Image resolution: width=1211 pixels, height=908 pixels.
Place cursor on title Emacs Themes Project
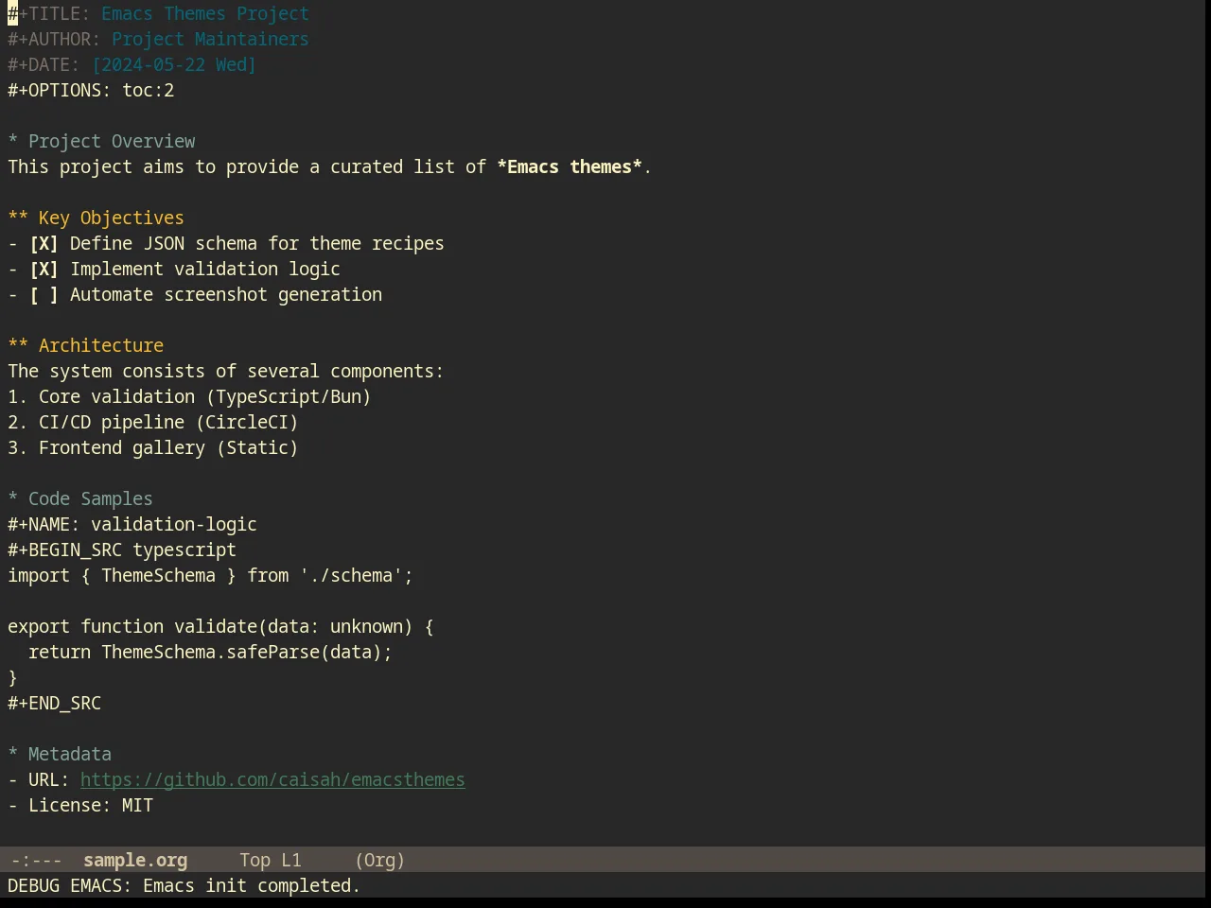(x=205, y=14)
